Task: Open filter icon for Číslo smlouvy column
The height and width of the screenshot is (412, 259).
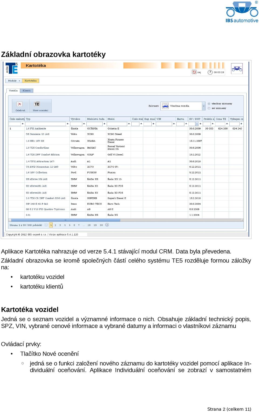Action: tap(23, 124)
